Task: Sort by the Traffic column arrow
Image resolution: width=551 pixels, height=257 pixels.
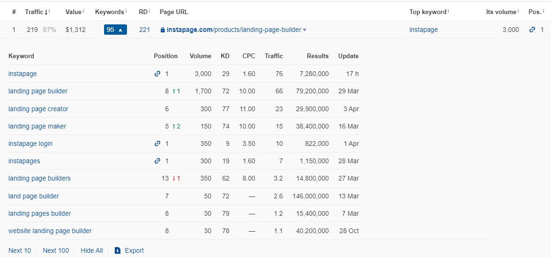Action: coord(46,12)
